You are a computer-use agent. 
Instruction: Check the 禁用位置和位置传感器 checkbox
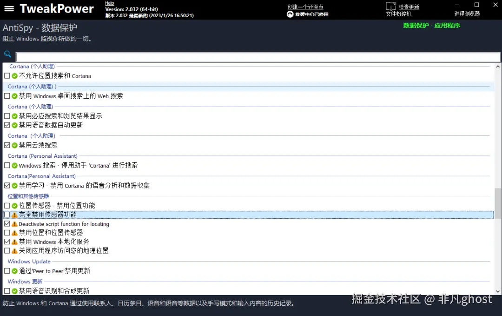point(7,233)
